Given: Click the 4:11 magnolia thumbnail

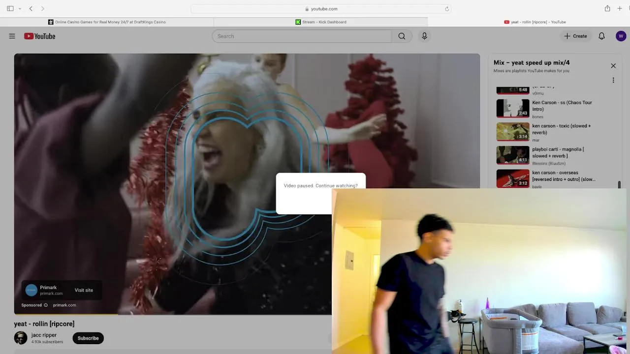Looking at the screenshot, I should (x=513, y=155).
